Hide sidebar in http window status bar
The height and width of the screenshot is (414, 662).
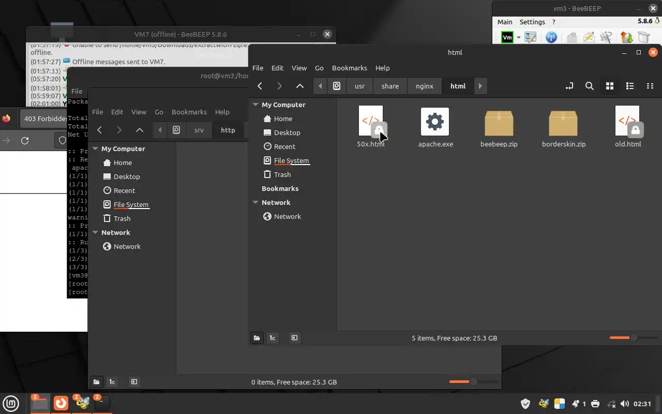[134, 382]
